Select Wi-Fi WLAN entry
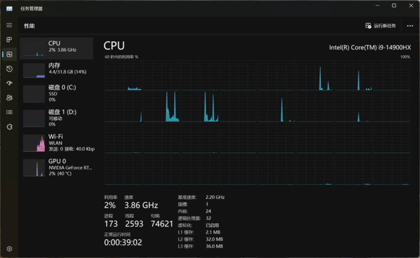Image resolution: width=420 pixels, height=258 pixels. [56, 142]
